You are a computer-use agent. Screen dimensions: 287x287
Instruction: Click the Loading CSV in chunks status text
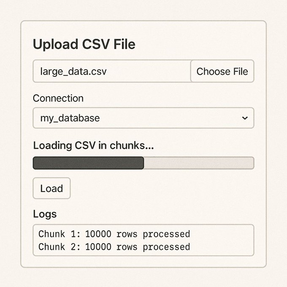(x=94, y=146)
